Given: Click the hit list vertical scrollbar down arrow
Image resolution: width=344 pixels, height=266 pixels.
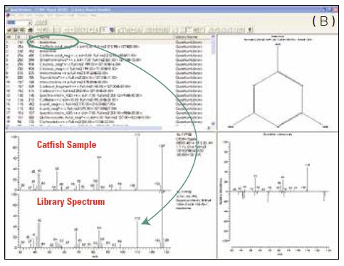Looking at the screenshot, I should pos(213,124).
